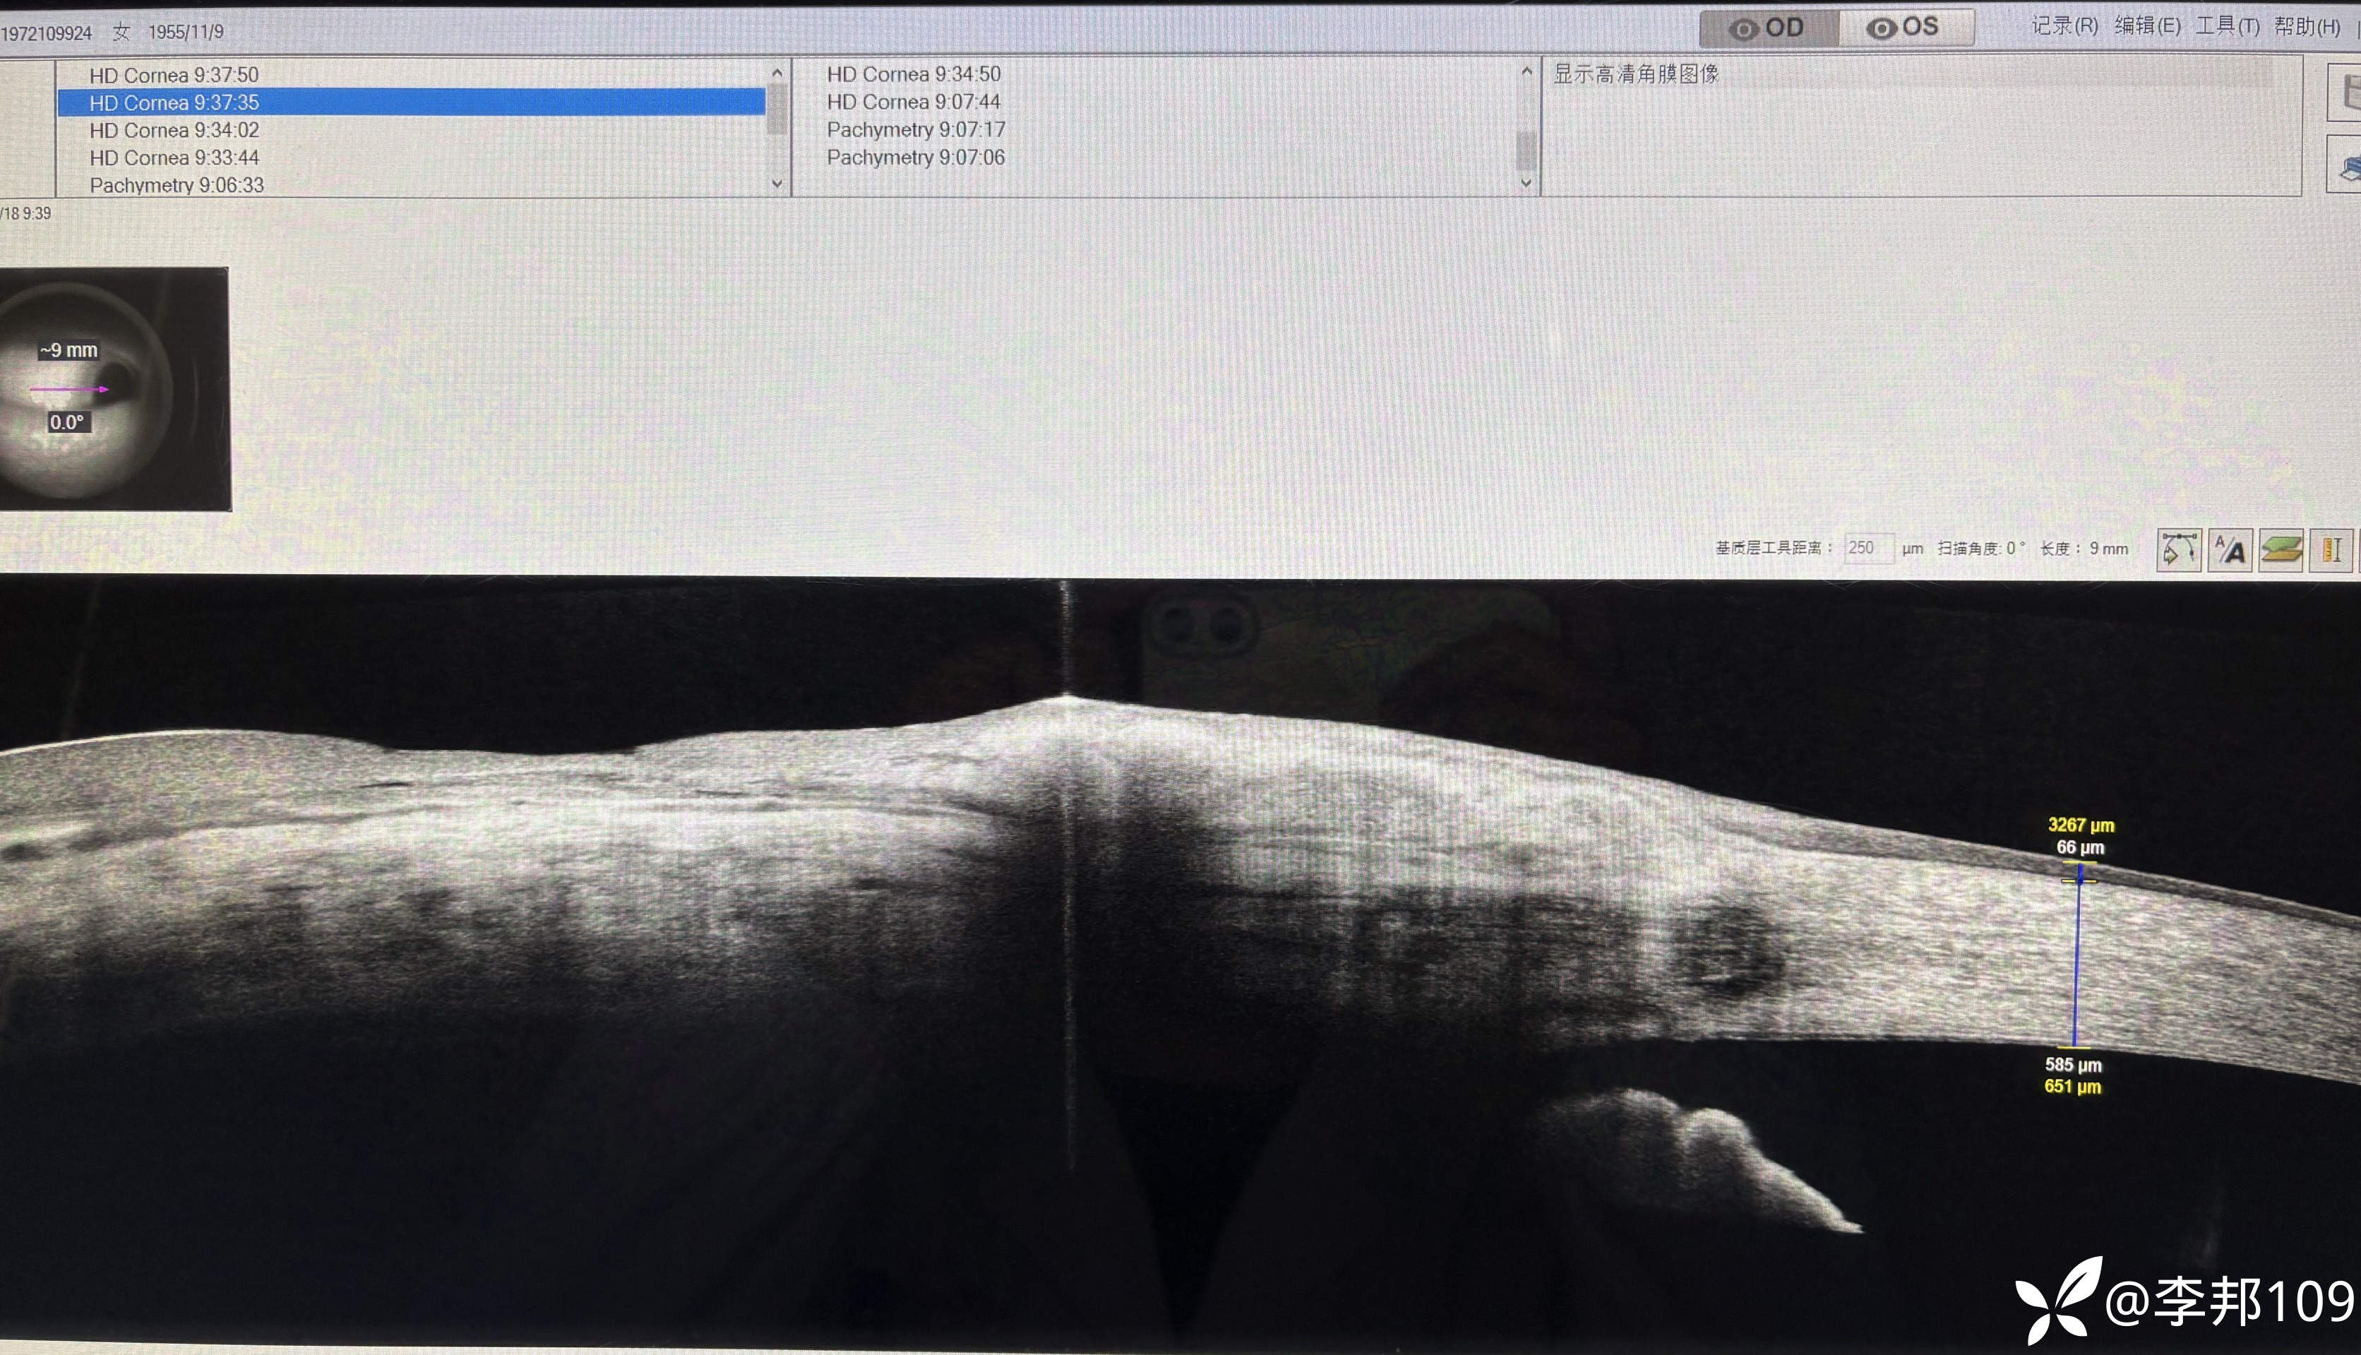The image size is (2361, 1355).
Task: Click the stroma tool distance 250 field
Action: 1868,548
